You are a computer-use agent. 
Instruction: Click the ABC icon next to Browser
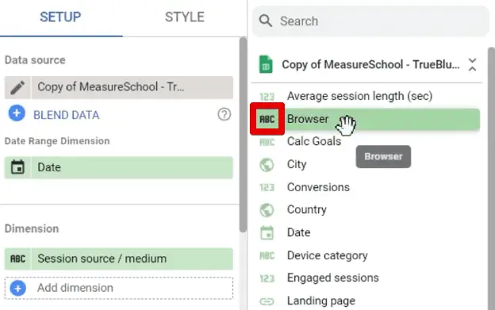pyautogui.click(x=267, y=119)
